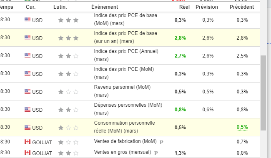
Task: Click the preliminary P icon after Ventes en gros
Action: click(156, 153)
